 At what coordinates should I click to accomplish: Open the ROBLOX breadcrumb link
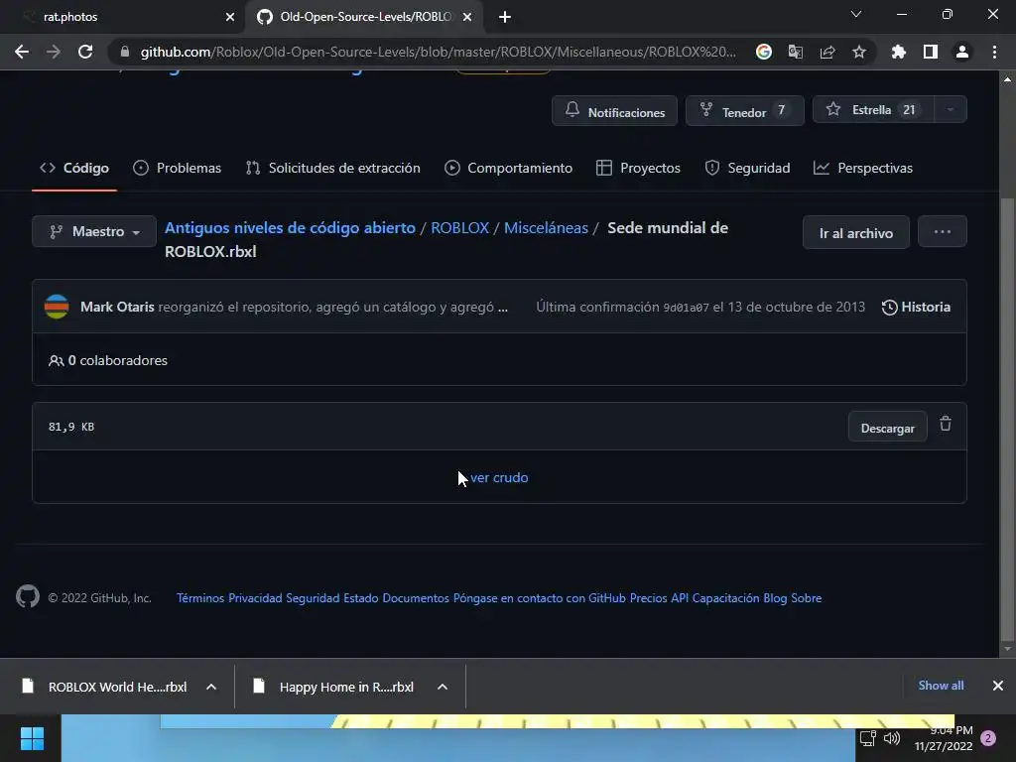point(460,228)
